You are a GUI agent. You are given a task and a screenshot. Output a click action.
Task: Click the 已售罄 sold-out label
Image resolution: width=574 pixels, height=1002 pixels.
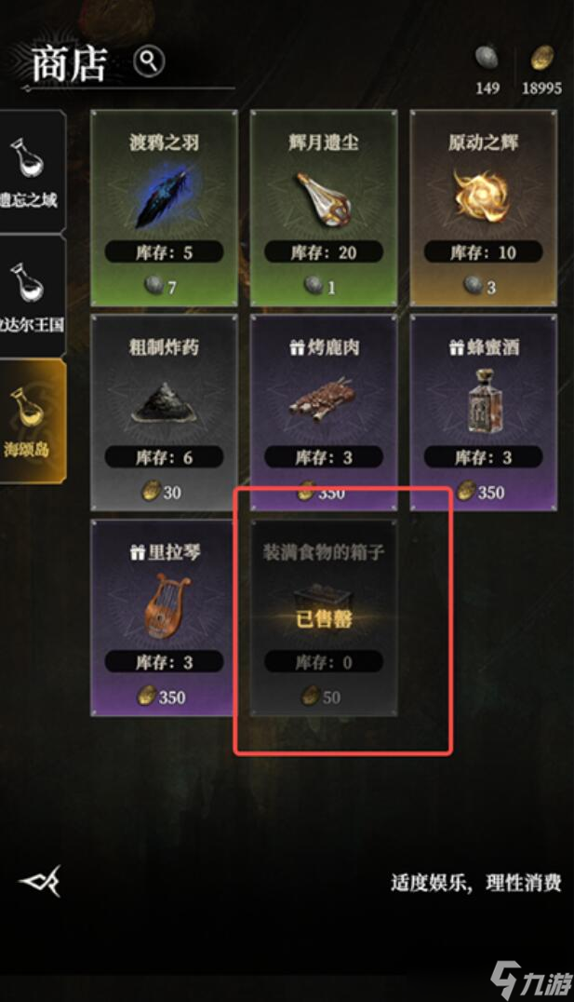324,618
